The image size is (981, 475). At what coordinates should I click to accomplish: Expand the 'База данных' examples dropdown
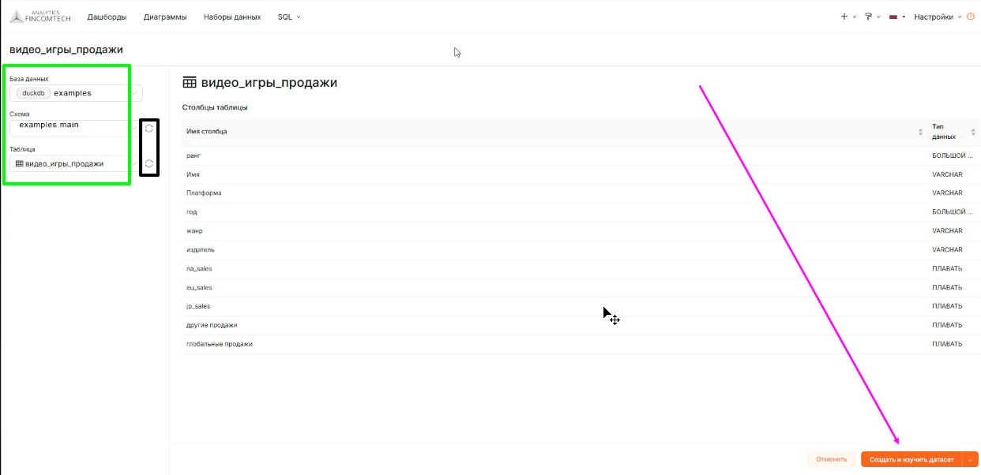coord(75,93)
